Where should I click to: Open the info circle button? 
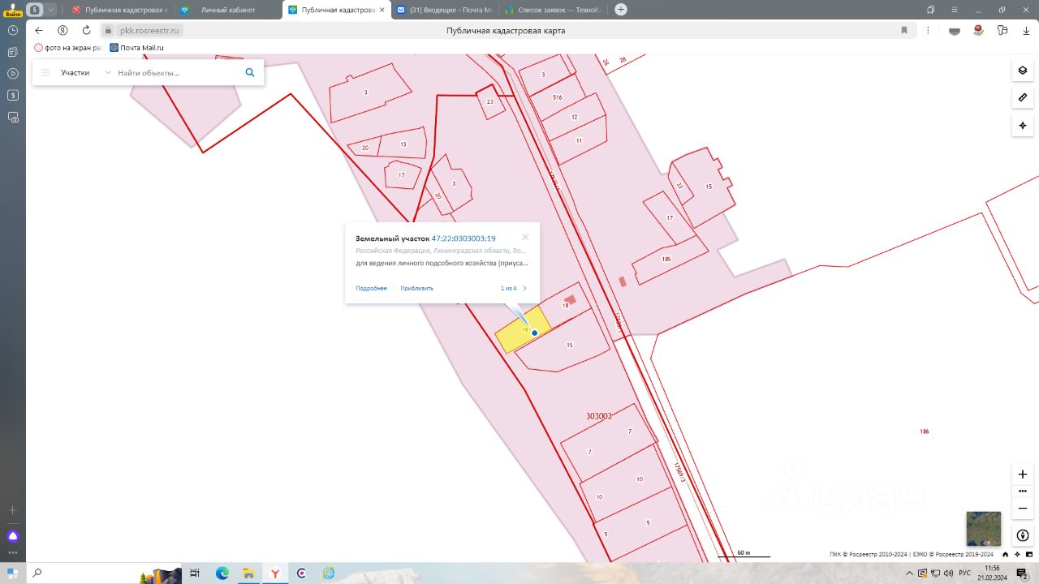click(1022, 535)
